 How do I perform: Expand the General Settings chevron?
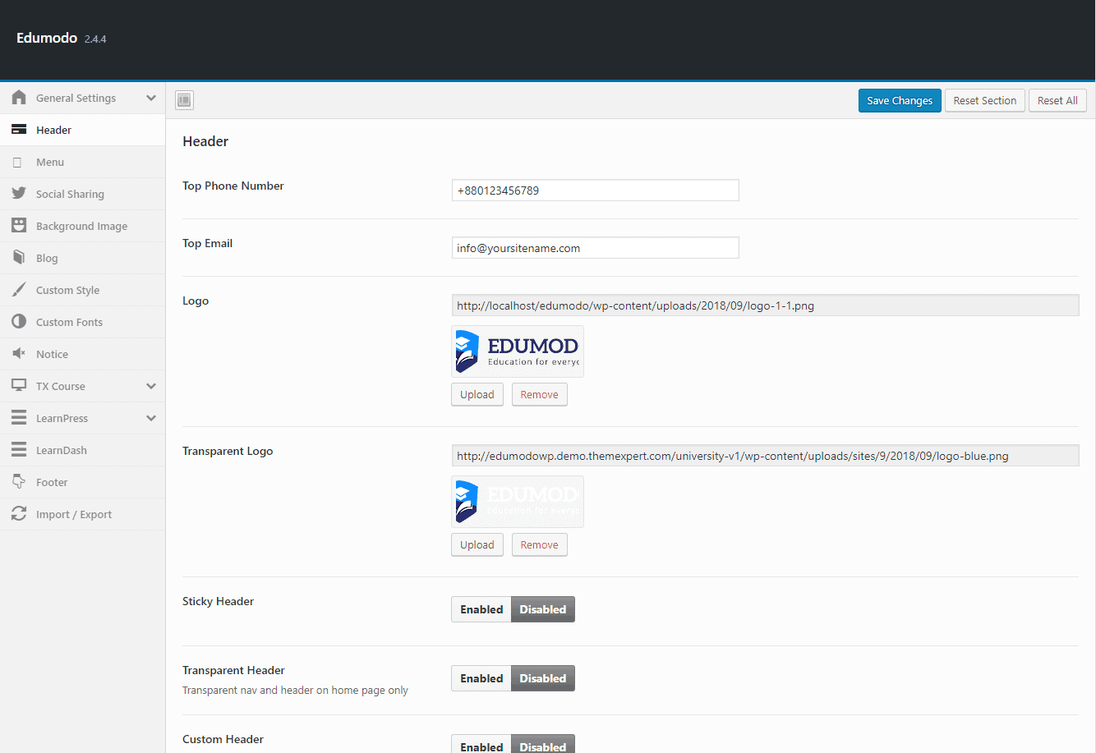click(x=151, y=98)
